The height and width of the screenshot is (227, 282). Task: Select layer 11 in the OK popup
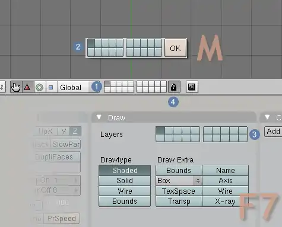coord(91,52)
